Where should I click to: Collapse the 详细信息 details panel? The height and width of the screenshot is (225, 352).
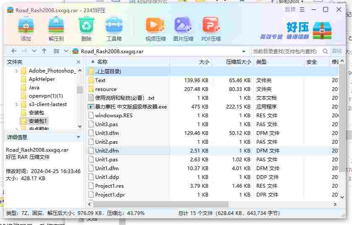78,137
